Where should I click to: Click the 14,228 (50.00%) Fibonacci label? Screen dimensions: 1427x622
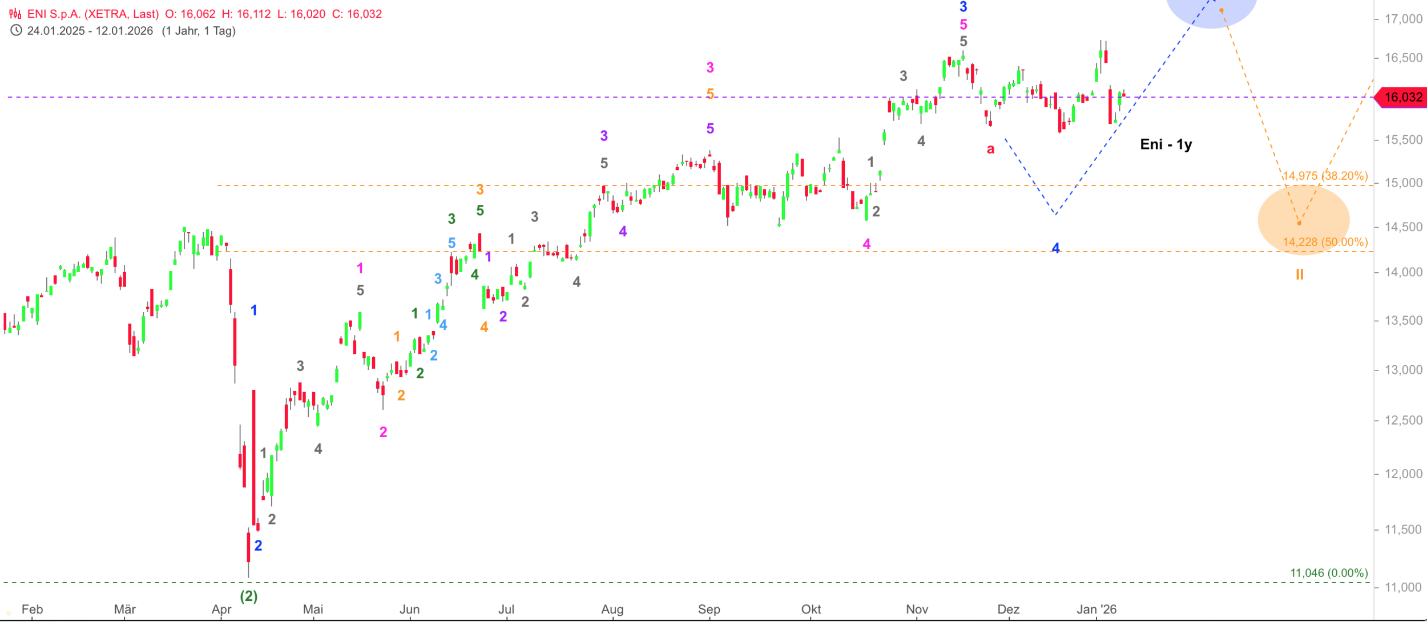[x=1325, y=242]
